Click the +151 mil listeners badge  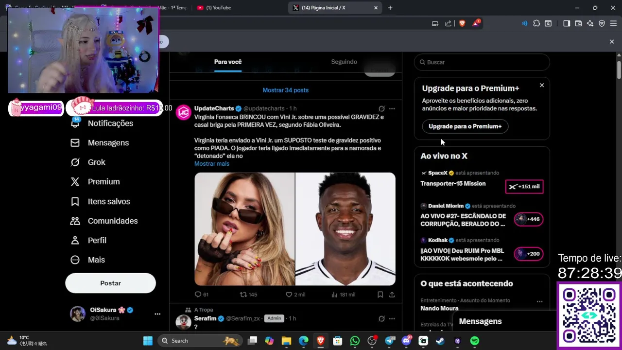point(524,187)
